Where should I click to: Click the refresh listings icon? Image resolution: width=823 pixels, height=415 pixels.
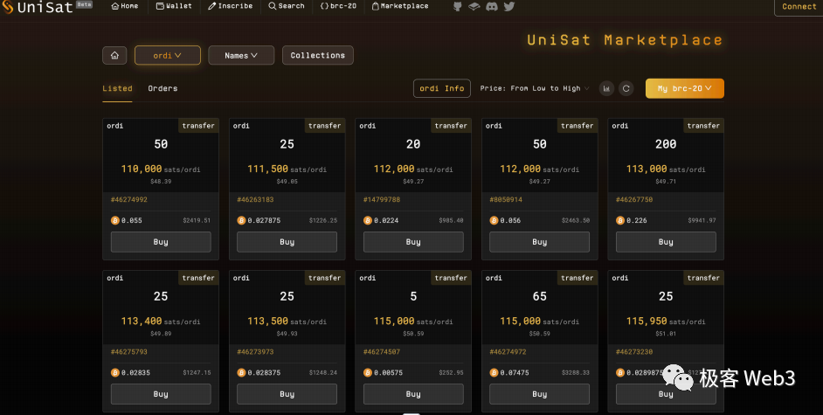coord(626,88)
